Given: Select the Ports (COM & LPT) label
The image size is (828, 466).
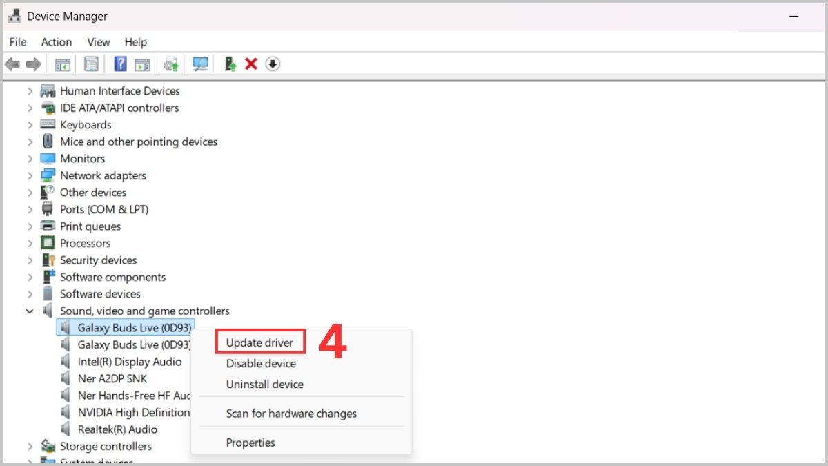Looking at the screenshot, I should (x=104, y=209).
